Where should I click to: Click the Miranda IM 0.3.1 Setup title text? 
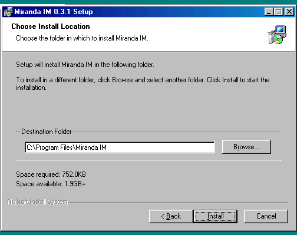[x=54, y=12]
